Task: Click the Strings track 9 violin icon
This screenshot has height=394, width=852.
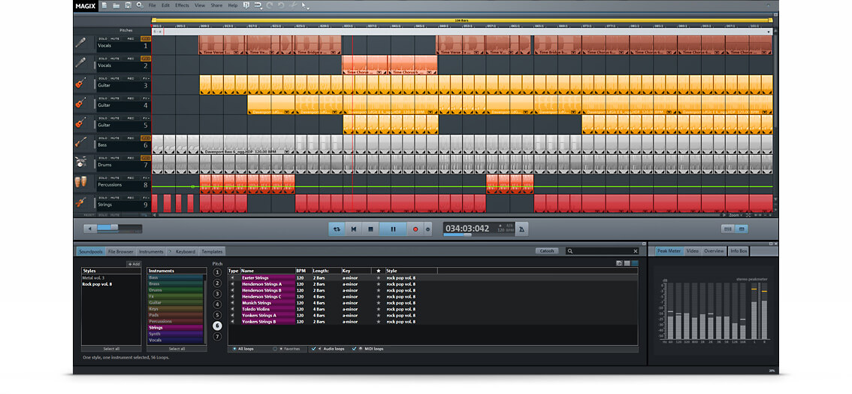Action: pos(80,203)
